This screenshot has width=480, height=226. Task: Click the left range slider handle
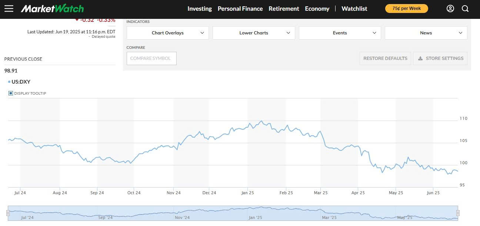click(8, 213)
